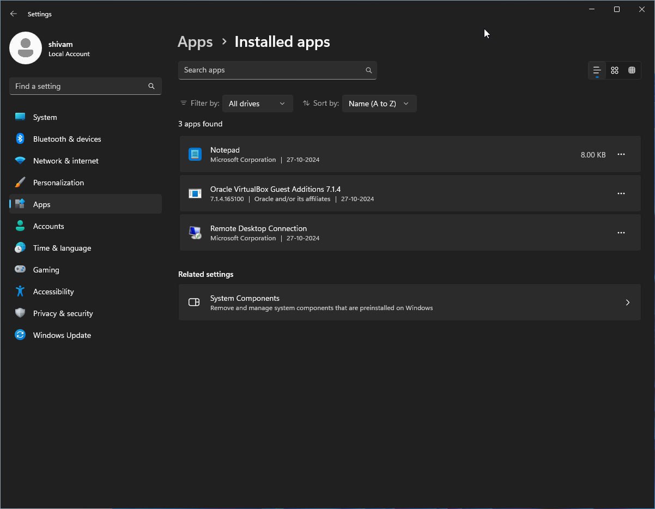The height and width of the screenshot is (509, 655).
Task: Switch to list view layout
Action: (597, 70)
